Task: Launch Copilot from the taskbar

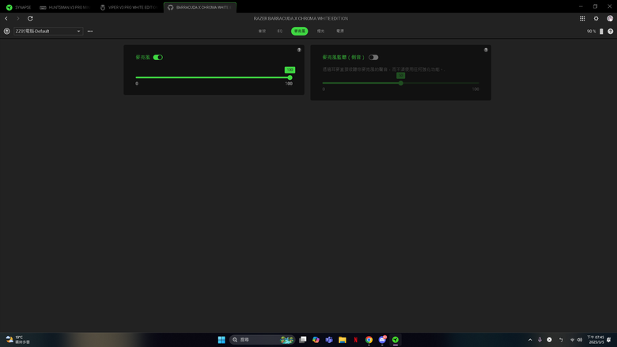Action: [x=316, y=340]
